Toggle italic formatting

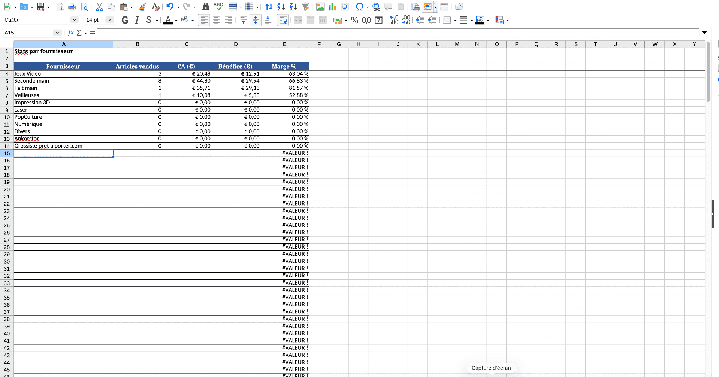click(137, 20)
